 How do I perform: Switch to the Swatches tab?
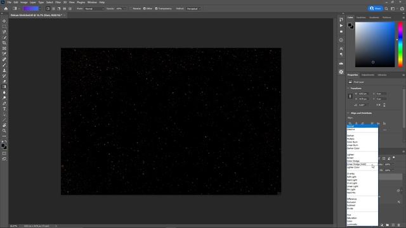(x=361, y=18)
